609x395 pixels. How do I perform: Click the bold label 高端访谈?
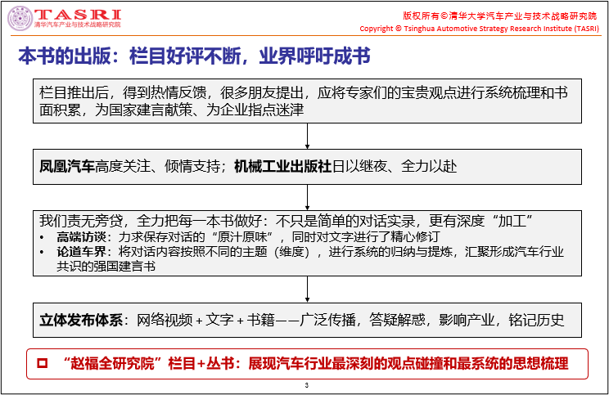tap(67, 238)
